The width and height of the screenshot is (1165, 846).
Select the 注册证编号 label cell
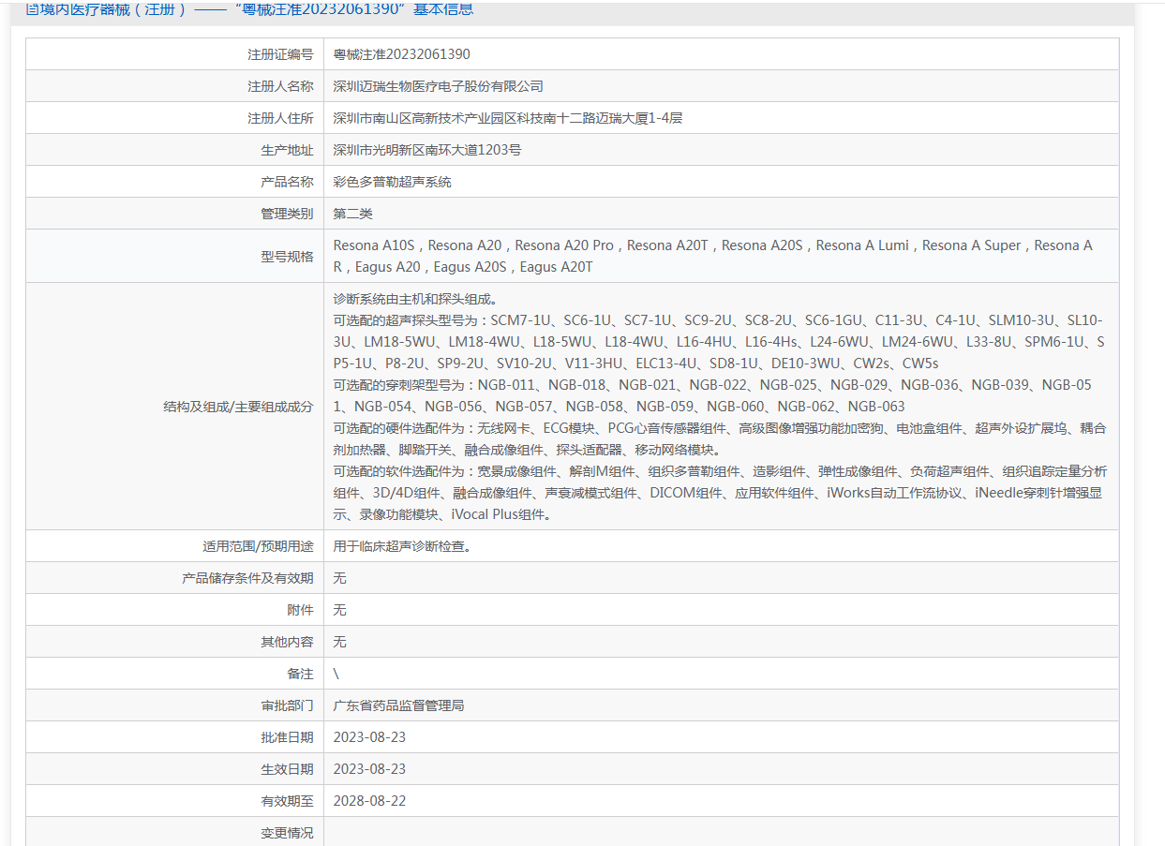click(x=174, y=54)
